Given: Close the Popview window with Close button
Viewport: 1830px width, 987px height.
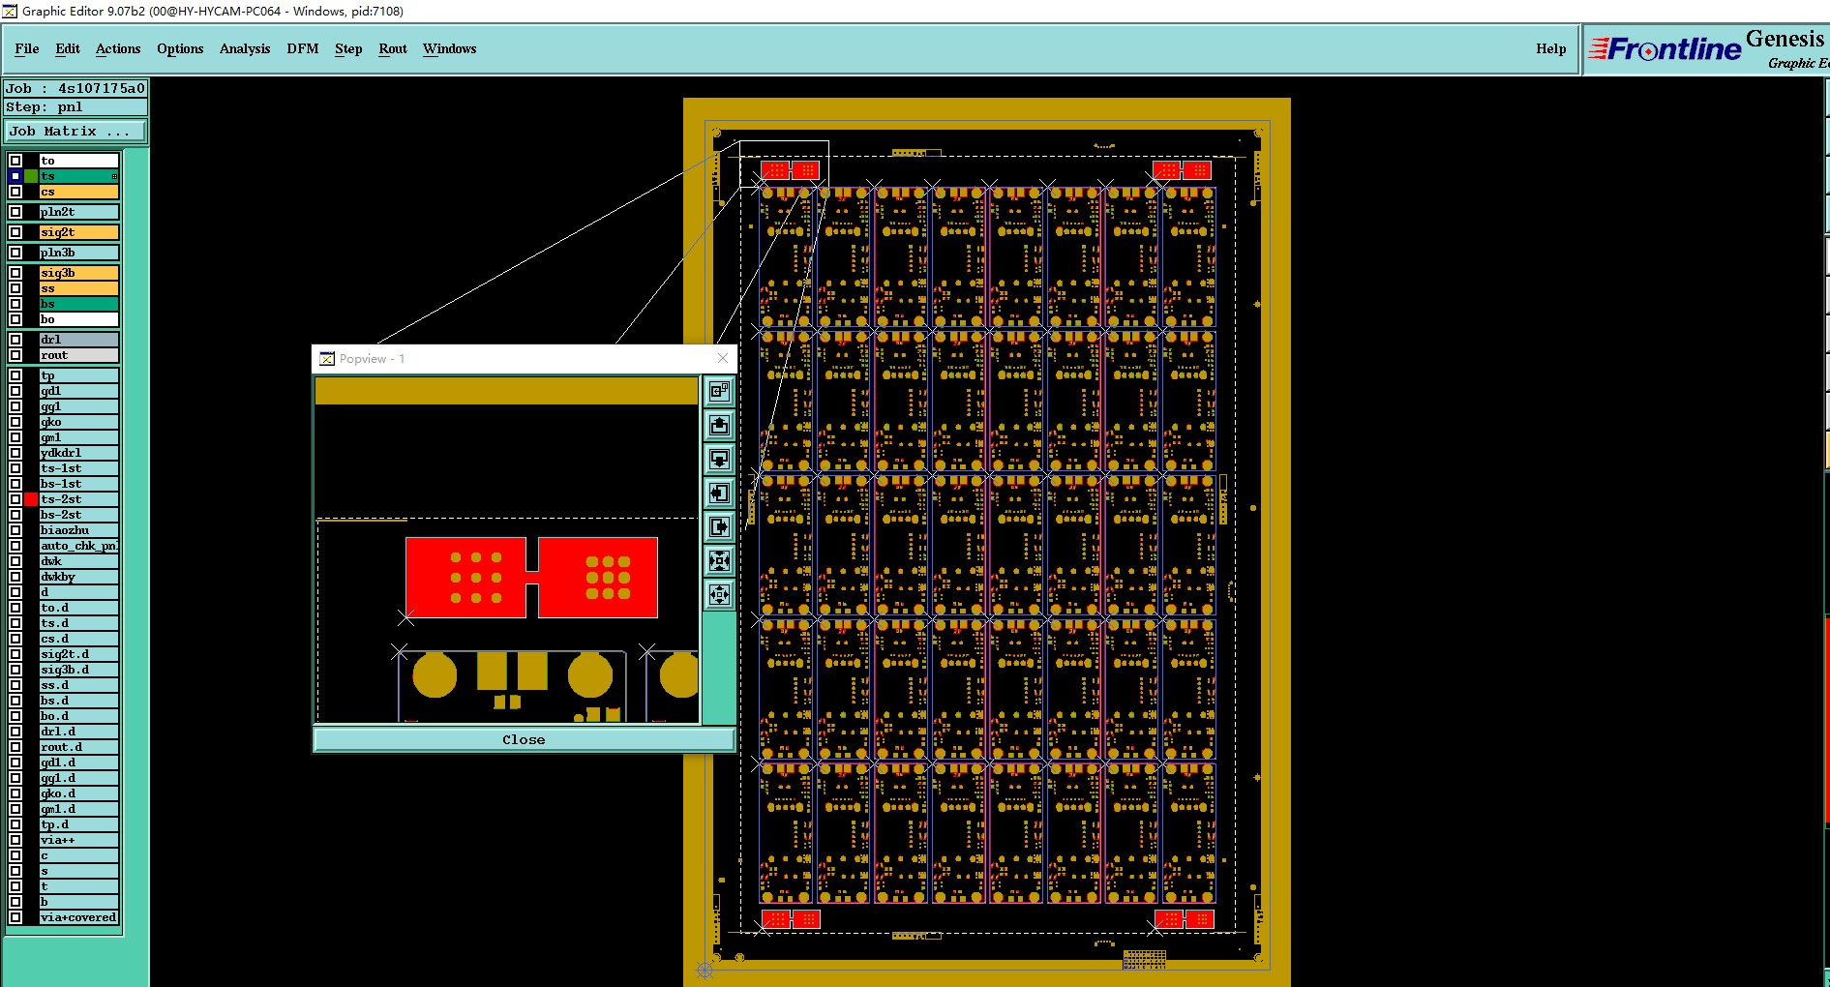Looking at the screenshot, I should tap(524, 739).
